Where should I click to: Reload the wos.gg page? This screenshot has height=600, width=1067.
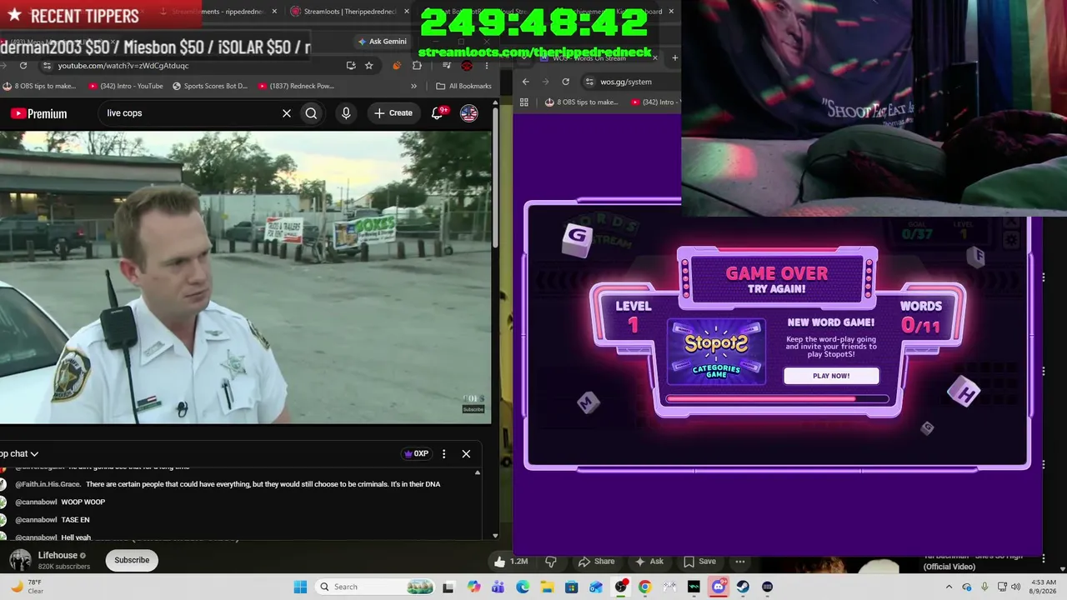point(565,82)
